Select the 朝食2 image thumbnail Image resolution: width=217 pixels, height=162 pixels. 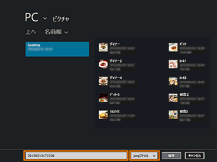(x=173, y=98)
